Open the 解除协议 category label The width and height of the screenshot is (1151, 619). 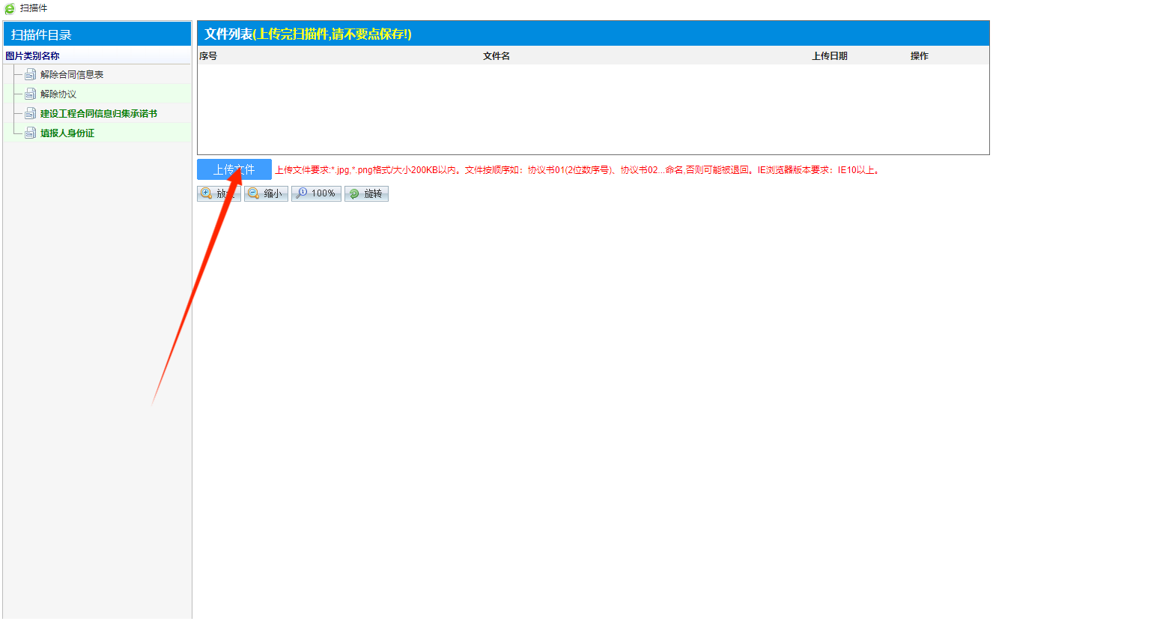pyautogui.click(x=58, y=94)
